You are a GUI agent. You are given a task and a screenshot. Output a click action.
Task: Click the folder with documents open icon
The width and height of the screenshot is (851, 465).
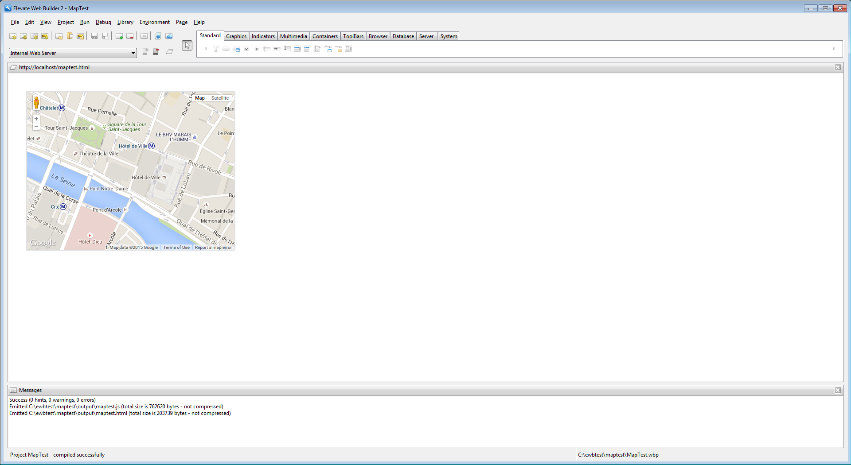[70, 36]
